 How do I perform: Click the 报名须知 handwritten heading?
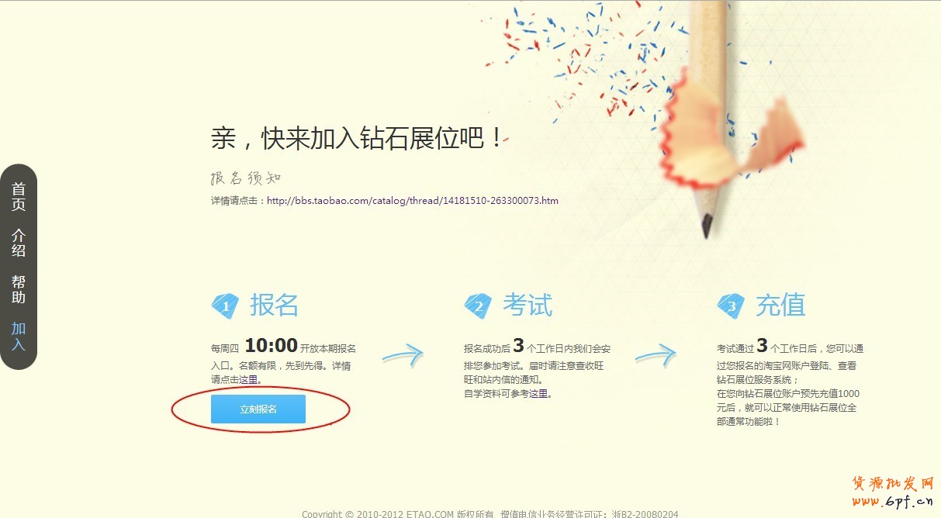[245, 178]
